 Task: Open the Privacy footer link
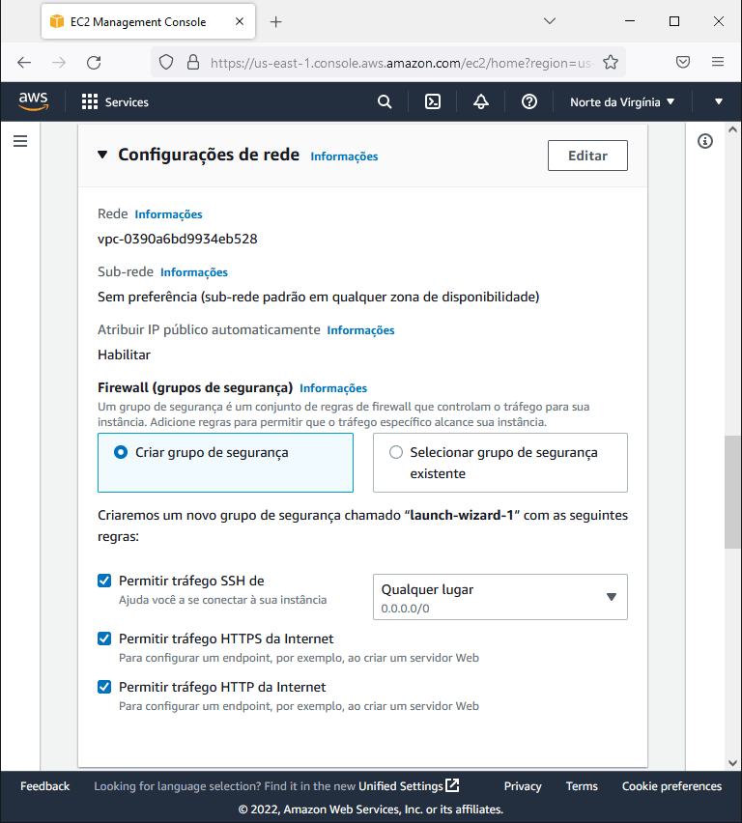(x=523, y=785)
